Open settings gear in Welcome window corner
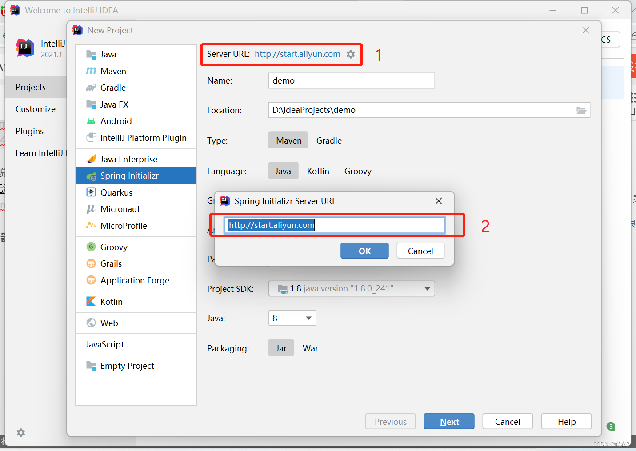This screenshot has width=636, height=451. click(21, 433)
